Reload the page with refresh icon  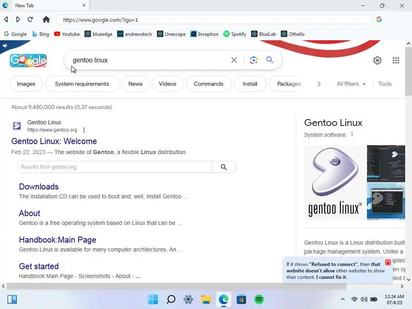30,19
